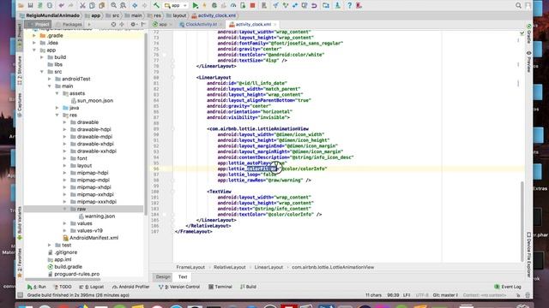Click the Make Project hammer icon
The image size is (549, 308).
pos(156,6)
